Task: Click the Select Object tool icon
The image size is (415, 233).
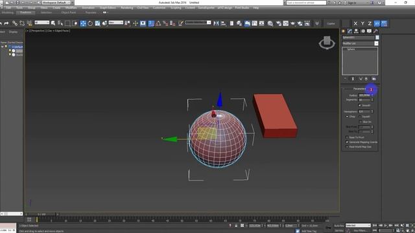Action: (x=53, y=23)
